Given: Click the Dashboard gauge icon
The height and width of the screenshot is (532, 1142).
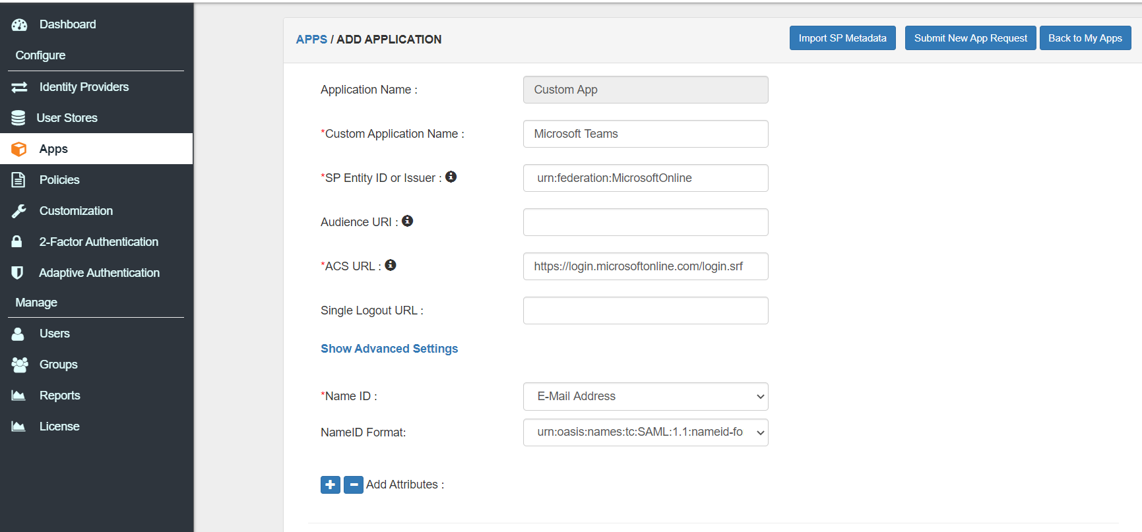Looking at the screenshot, I should 19,24.
